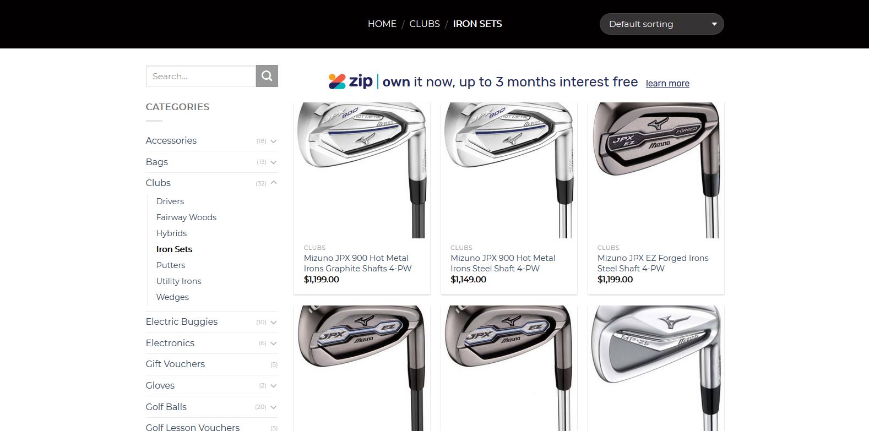Navigate to Clubs in the breadcrumb
The width and height of the screenshot is (869, 431).
pos(424,24)
